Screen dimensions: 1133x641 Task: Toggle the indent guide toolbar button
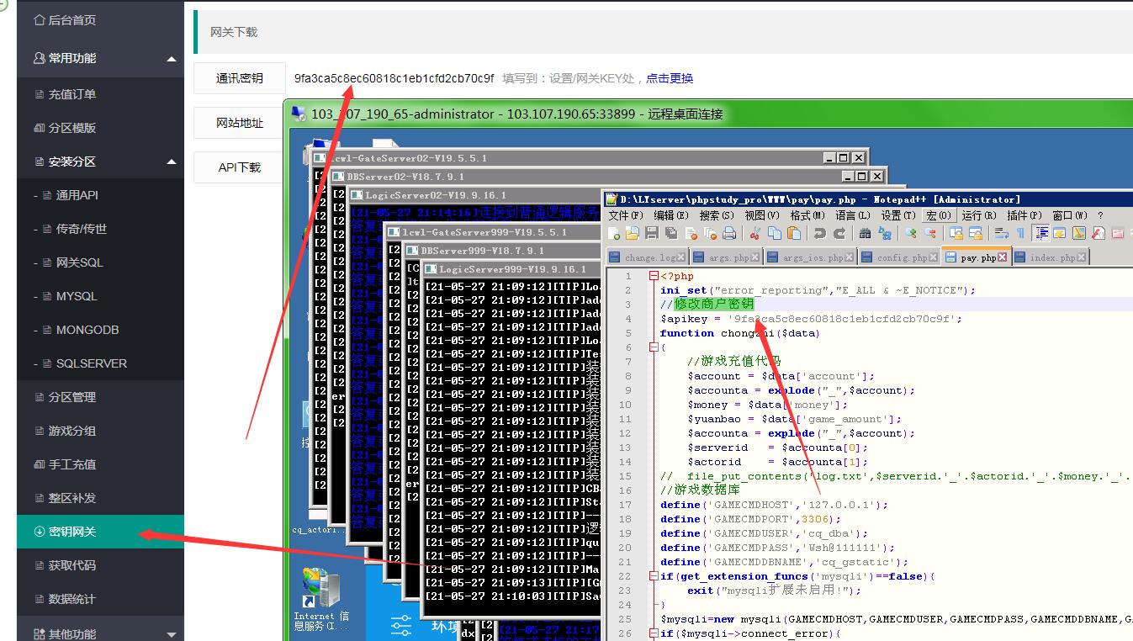[x=1041, y=233]
